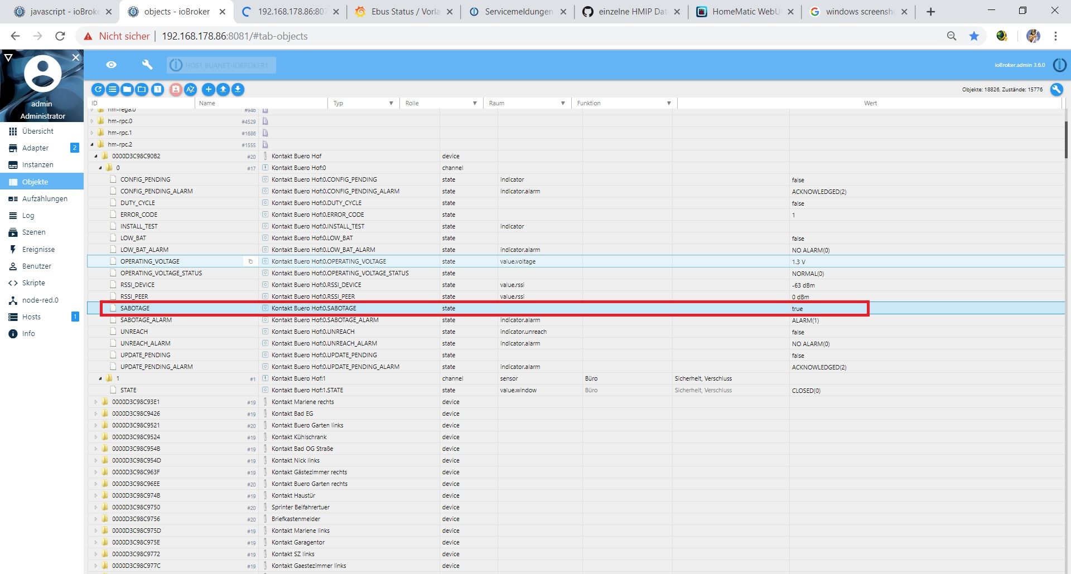The height and width of the screenshot is (574, 1071).
Task: Open wrench settings in blue header
Action: (147, 65)
